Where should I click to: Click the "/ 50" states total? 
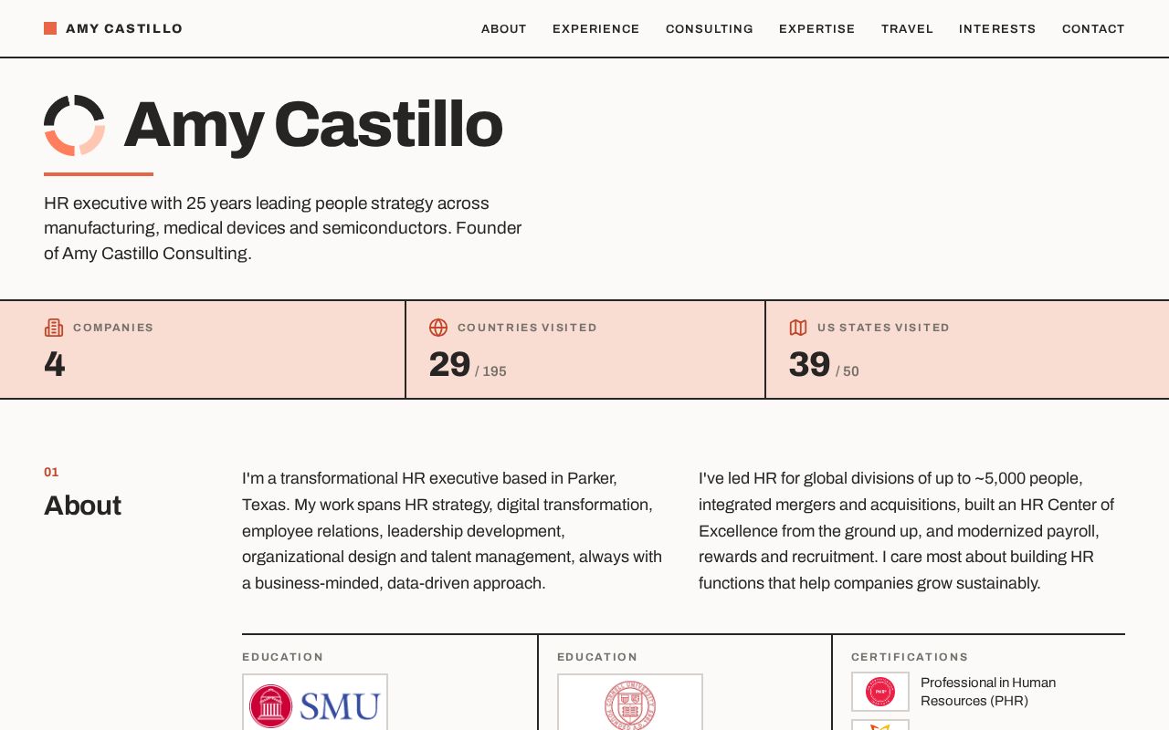848,371
